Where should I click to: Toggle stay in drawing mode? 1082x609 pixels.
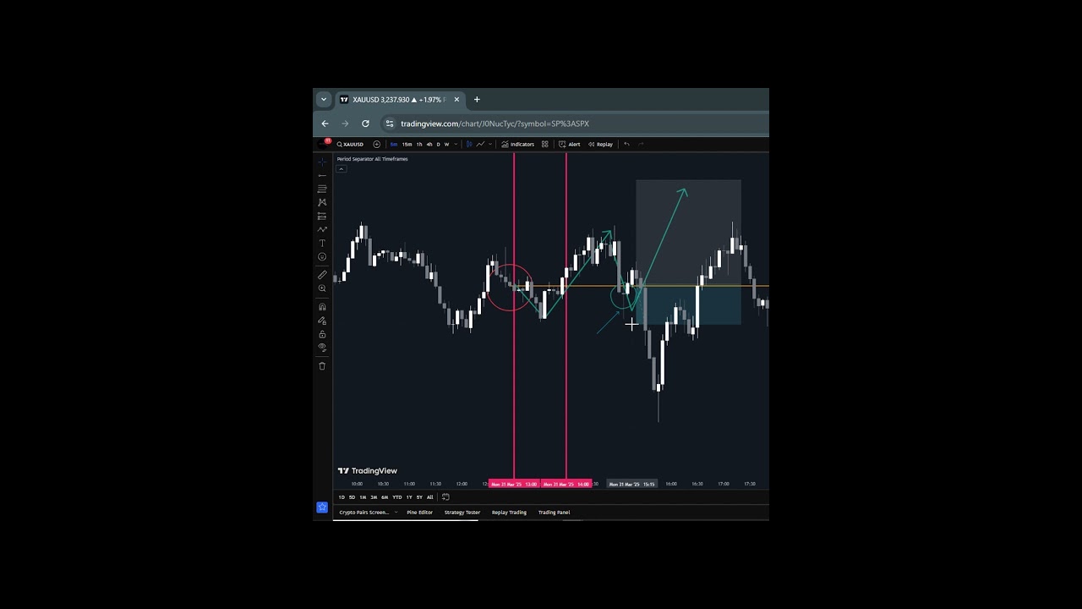click(x=322, y=321)
